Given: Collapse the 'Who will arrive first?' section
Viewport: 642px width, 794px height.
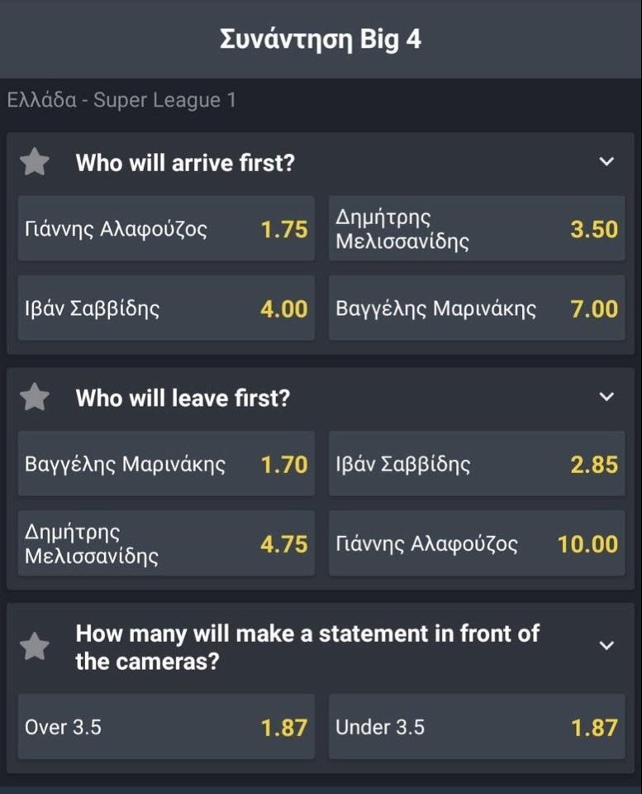Looking at the screenshot, I should coord(606,162).
